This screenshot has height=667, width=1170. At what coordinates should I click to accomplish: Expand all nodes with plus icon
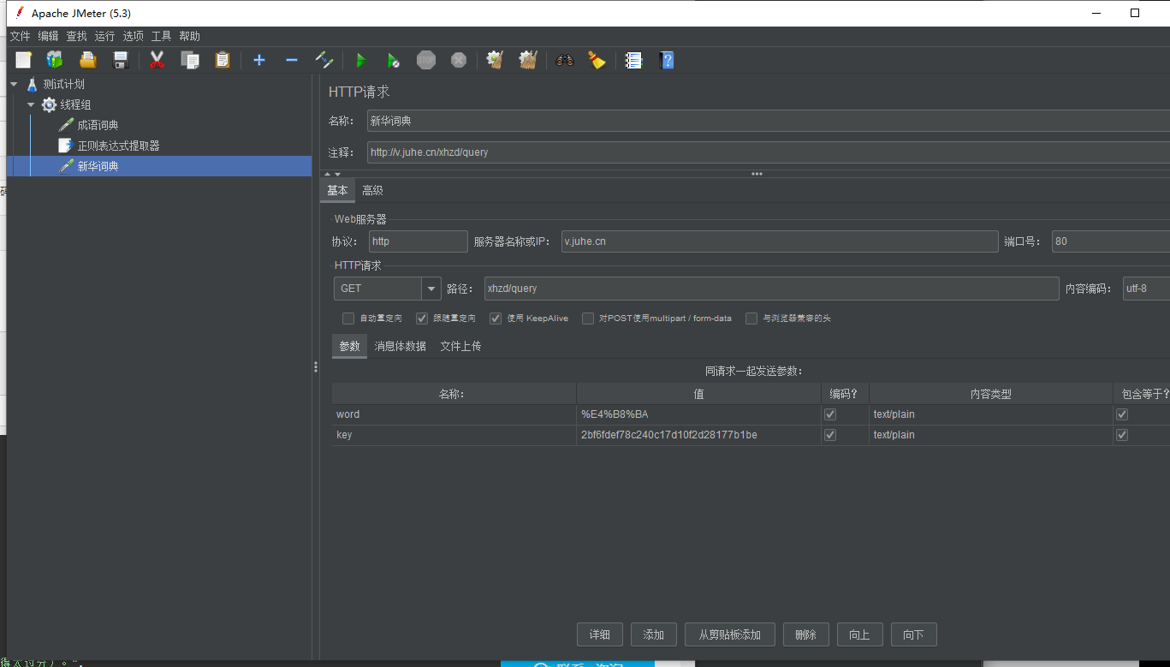pos(259,60)
